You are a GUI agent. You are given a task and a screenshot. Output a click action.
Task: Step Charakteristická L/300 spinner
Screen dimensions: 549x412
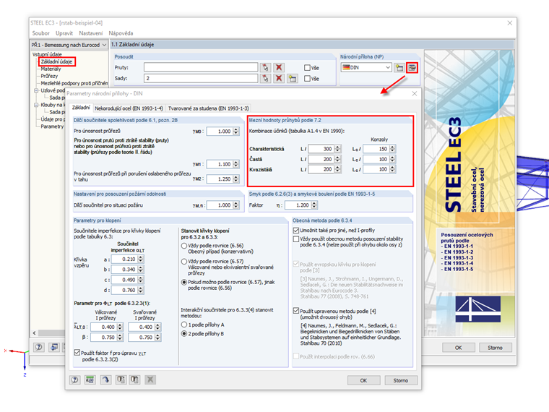(337, 149)
